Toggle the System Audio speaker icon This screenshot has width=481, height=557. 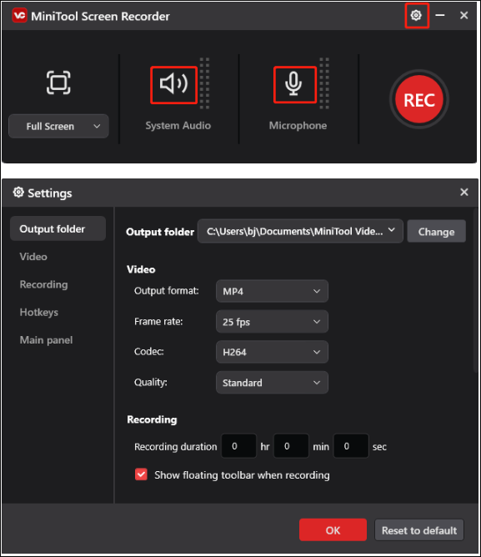[x=173, y=84]
